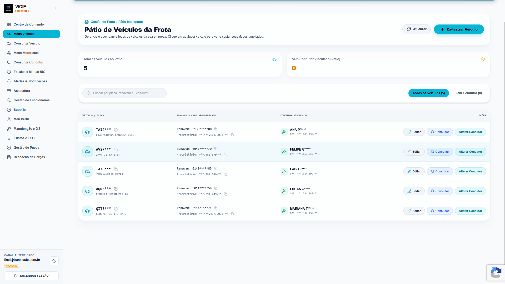
Task: Edit the TAJ2*** vehicle with Editar
Action: click(414, 132)
